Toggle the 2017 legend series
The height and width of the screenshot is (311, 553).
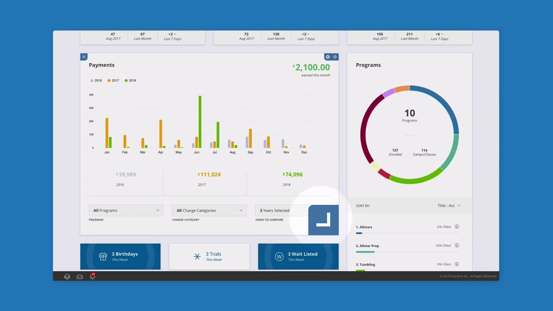pos(113,80)
